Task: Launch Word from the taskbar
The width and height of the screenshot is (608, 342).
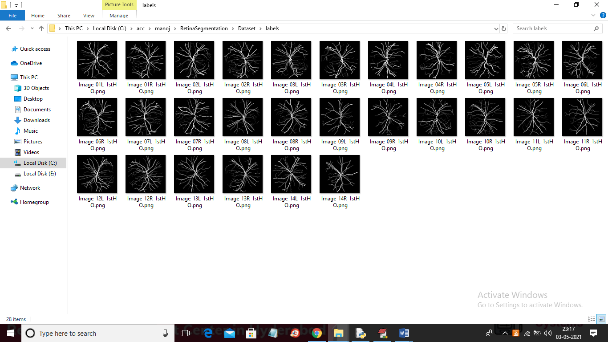Action: coord(404,333)
